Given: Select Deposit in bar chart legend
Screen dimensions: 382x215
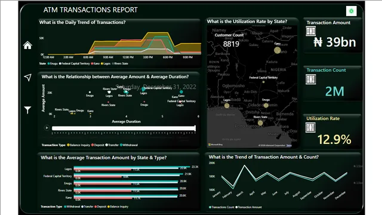Looking at the screenshot, I should point(100,207).
